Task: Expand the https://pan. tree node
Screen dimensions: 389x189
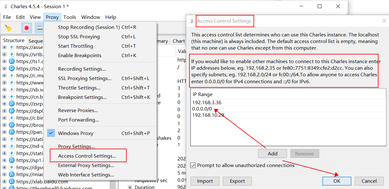Action: coord(4,132)
